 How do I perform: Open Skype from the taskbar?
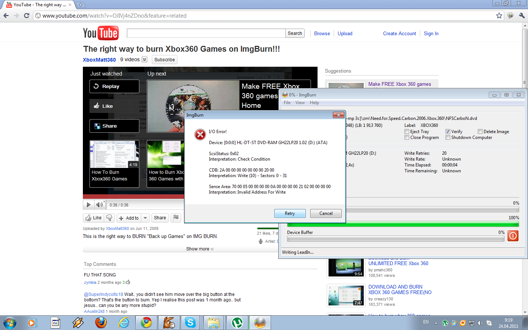point(190,323)
